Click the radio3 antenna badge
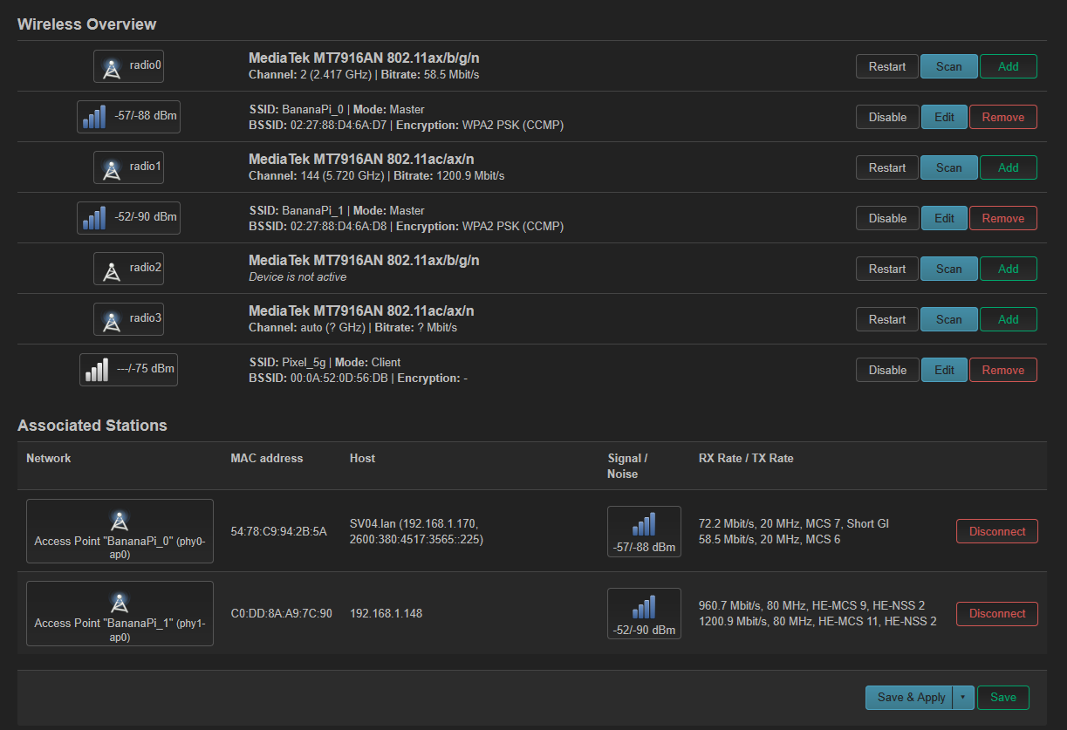This screenshot has height=730, width=1067. 128,319
